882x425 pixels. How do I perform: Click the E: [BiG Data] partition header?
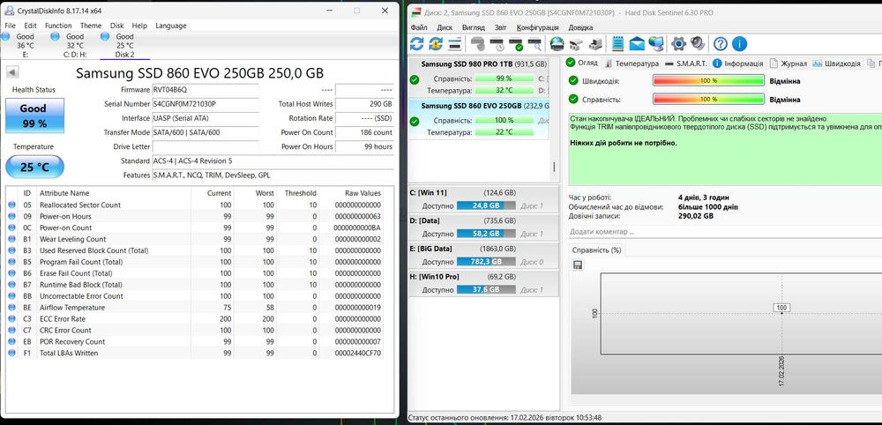point(483,249)
